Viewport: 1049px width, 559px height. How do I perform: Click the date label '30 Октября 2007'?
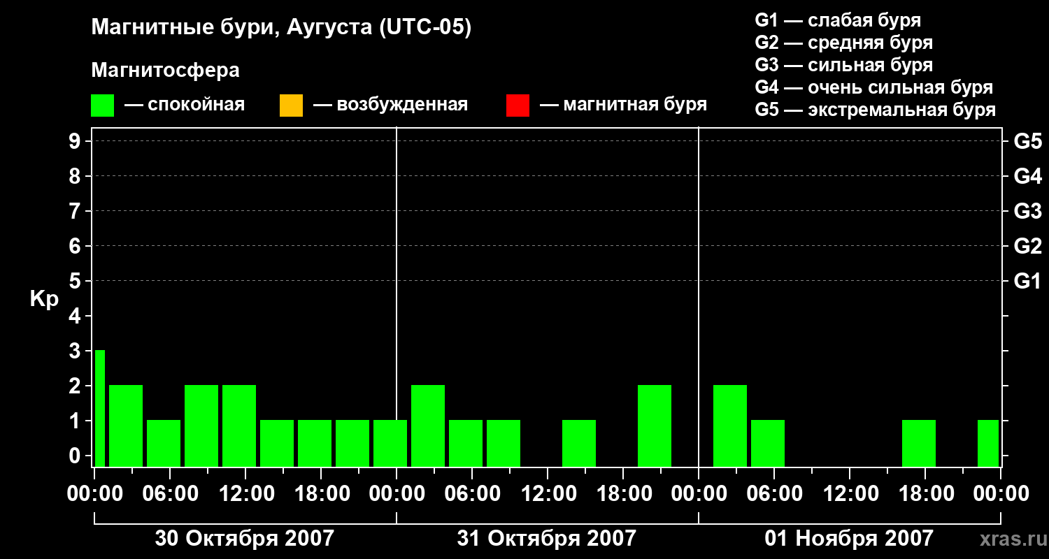click(245, 538)
